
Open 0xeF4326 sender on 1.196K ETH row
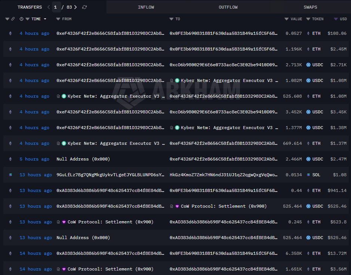[x=110, y=49]
